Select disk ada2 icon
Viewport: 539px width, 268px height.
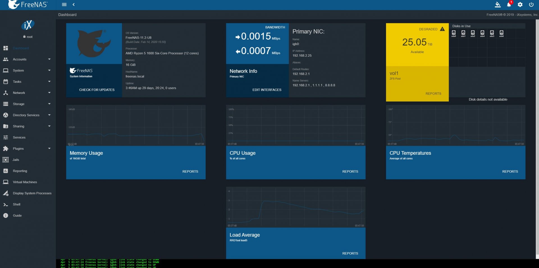click(x=473, y=33)
